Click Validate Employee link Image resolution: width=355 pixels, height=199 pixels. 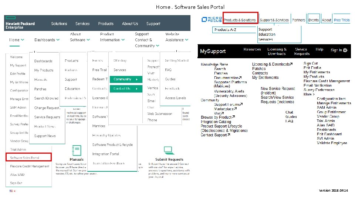[x=332, y=143]
